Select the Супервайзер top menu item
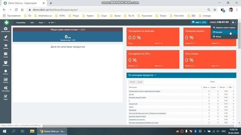Viewport: 241px width, 135px height. tap(21, 22)
